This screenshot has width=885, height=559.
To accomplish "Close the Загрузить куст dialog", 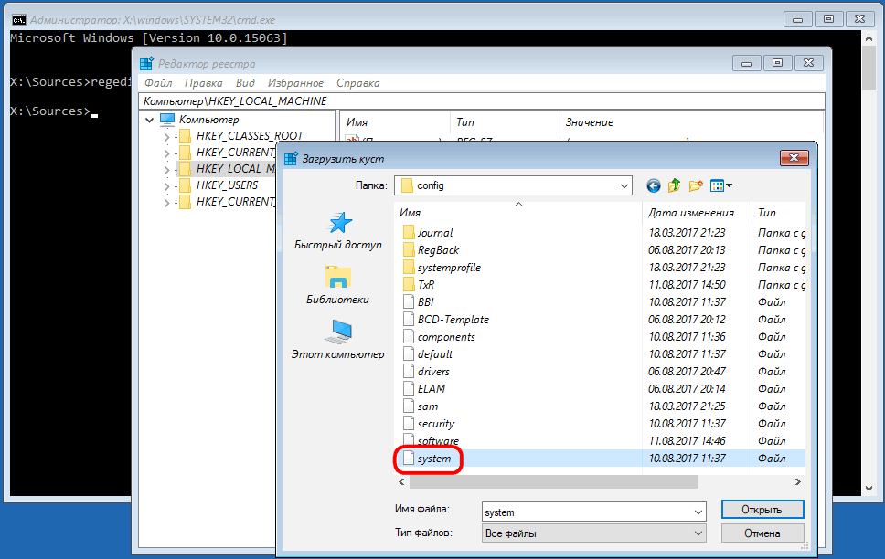I will (x=794, y=158).
